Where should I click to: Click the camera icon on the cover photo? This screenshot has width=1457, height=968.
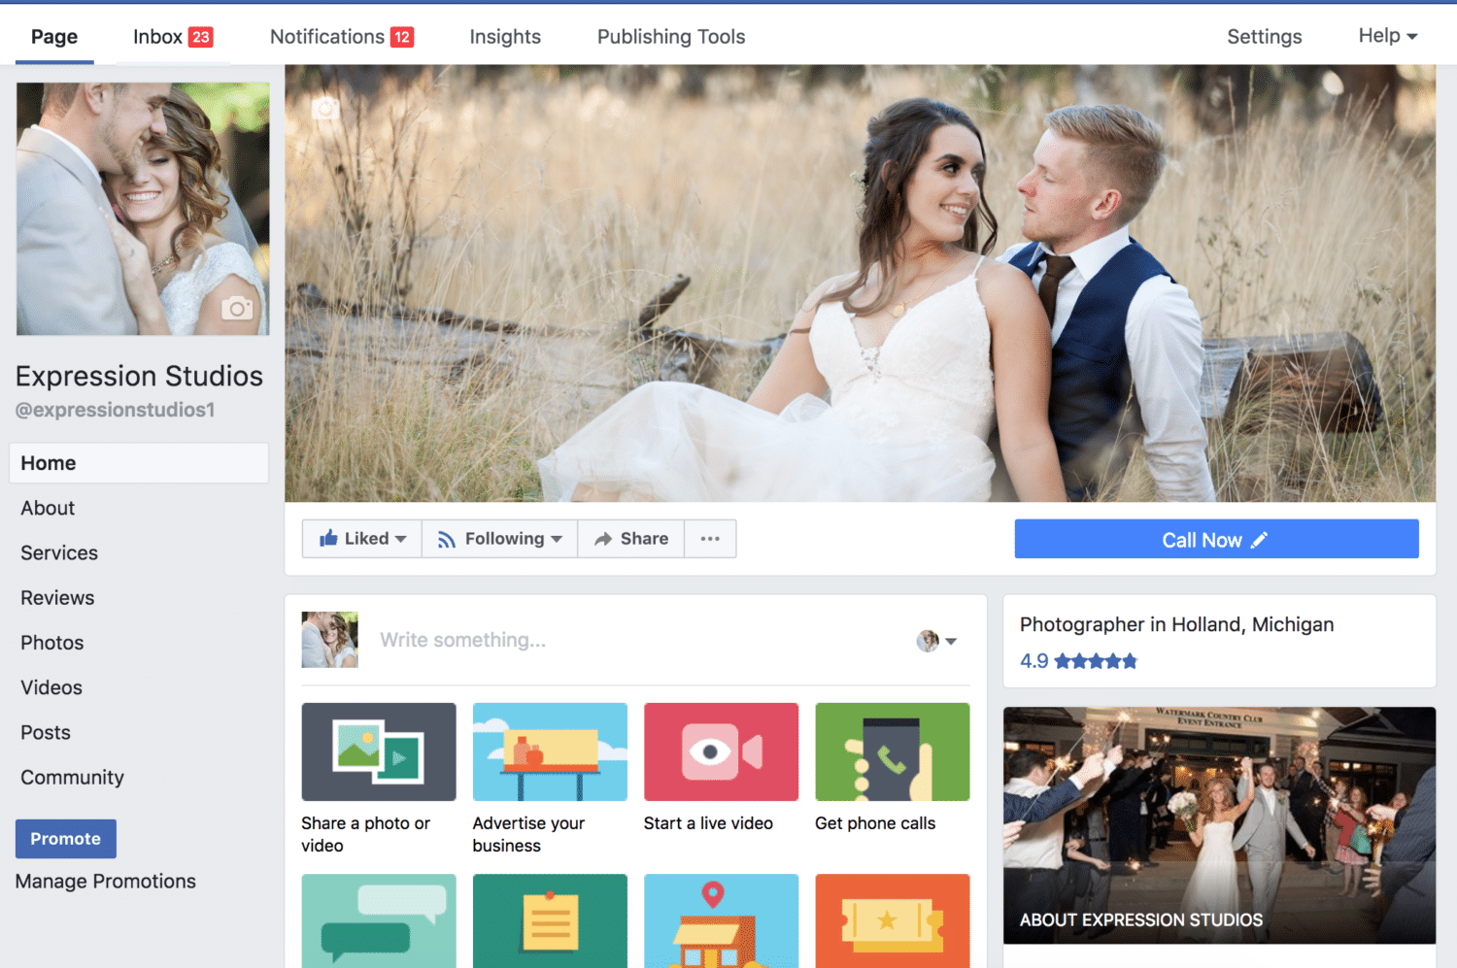pyautogui.click(x=325, y=108)
